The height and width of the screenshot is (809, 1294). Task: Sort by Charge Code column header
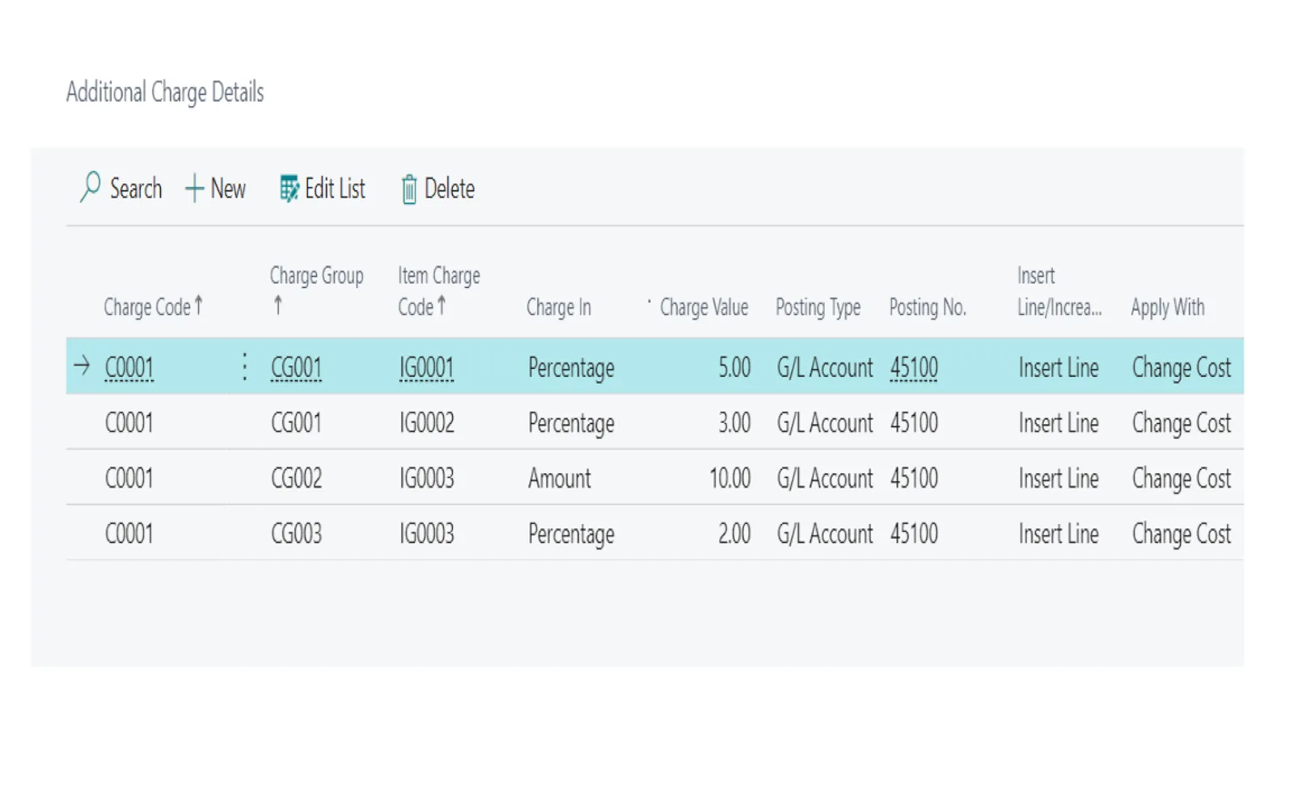pos(153,307)
